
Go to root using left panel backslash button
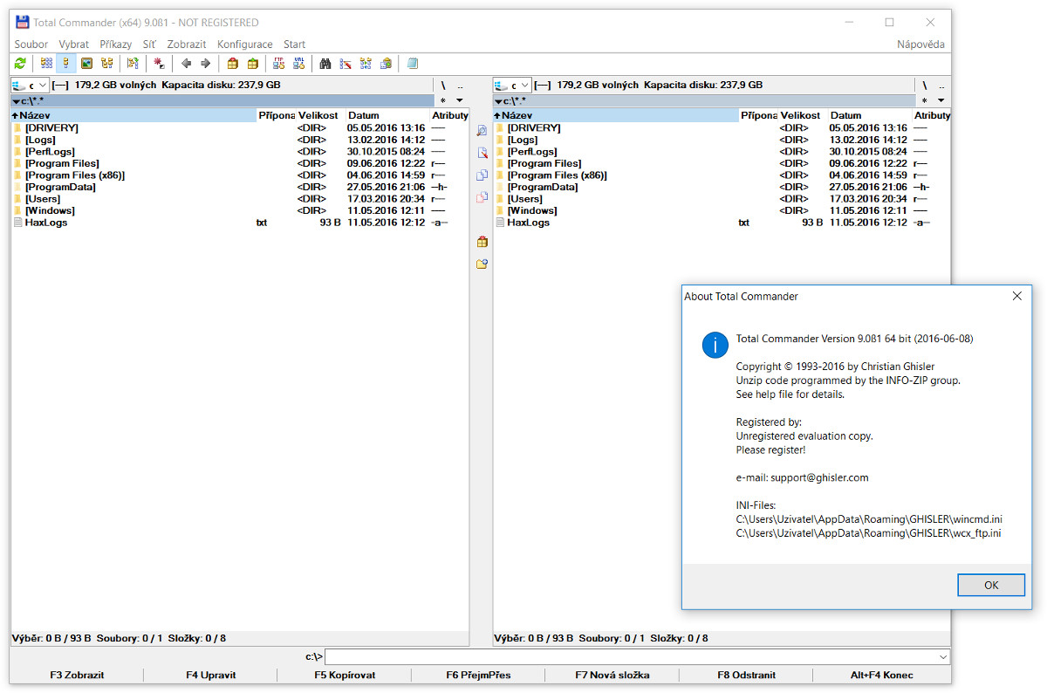[442, 86]
